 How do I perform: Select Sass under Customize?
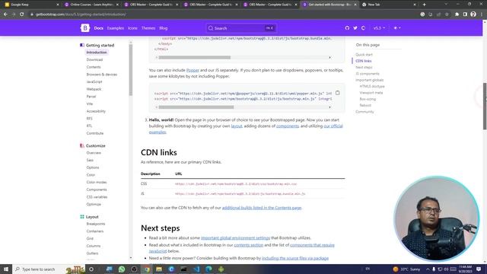[90, 161]
